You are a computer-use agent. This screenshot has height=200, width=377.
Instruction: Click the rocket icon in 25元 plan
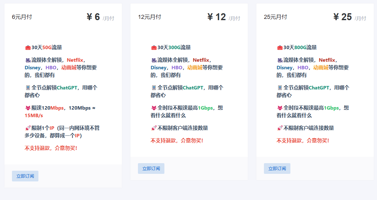tap(280, 128)
